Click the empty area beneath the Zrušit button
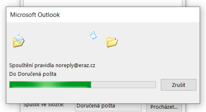 pos(179,97)
